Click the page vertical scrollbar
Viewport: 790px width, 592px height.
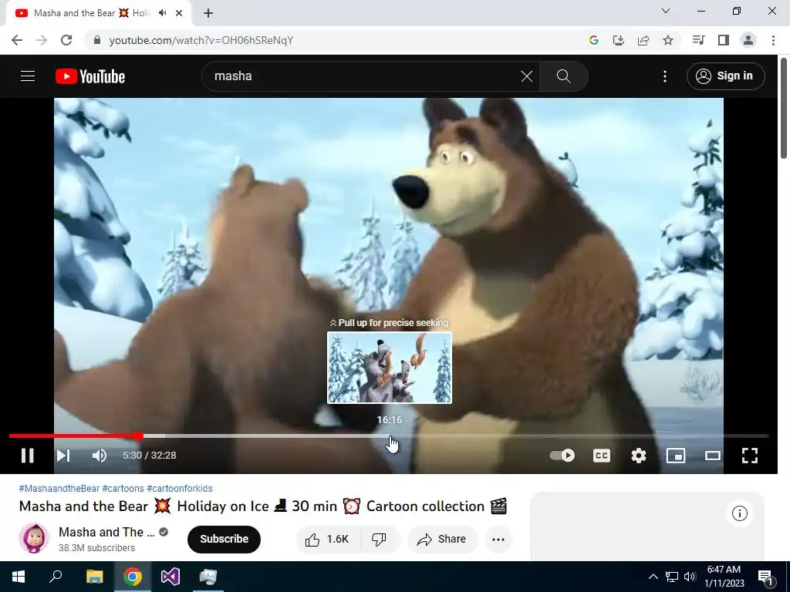[784, 108]
